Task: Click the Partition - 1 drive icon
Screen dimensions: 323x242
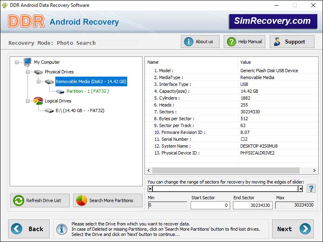Action: [x=60, y=92]
